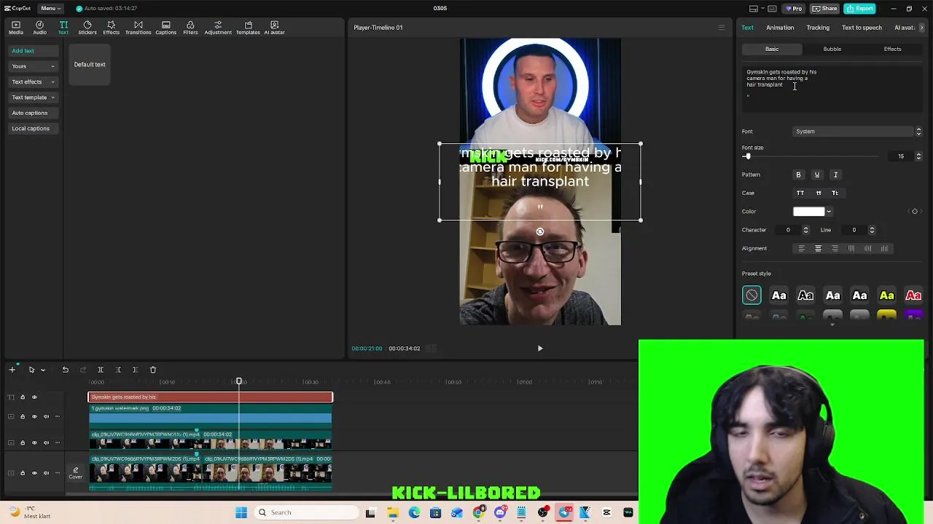Lock the text track
Screen dimensions: 933x524
tap(23, 397)
